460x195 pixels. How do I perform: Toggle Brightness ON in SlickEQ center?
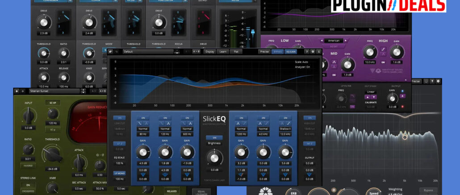tap(214, 138)
